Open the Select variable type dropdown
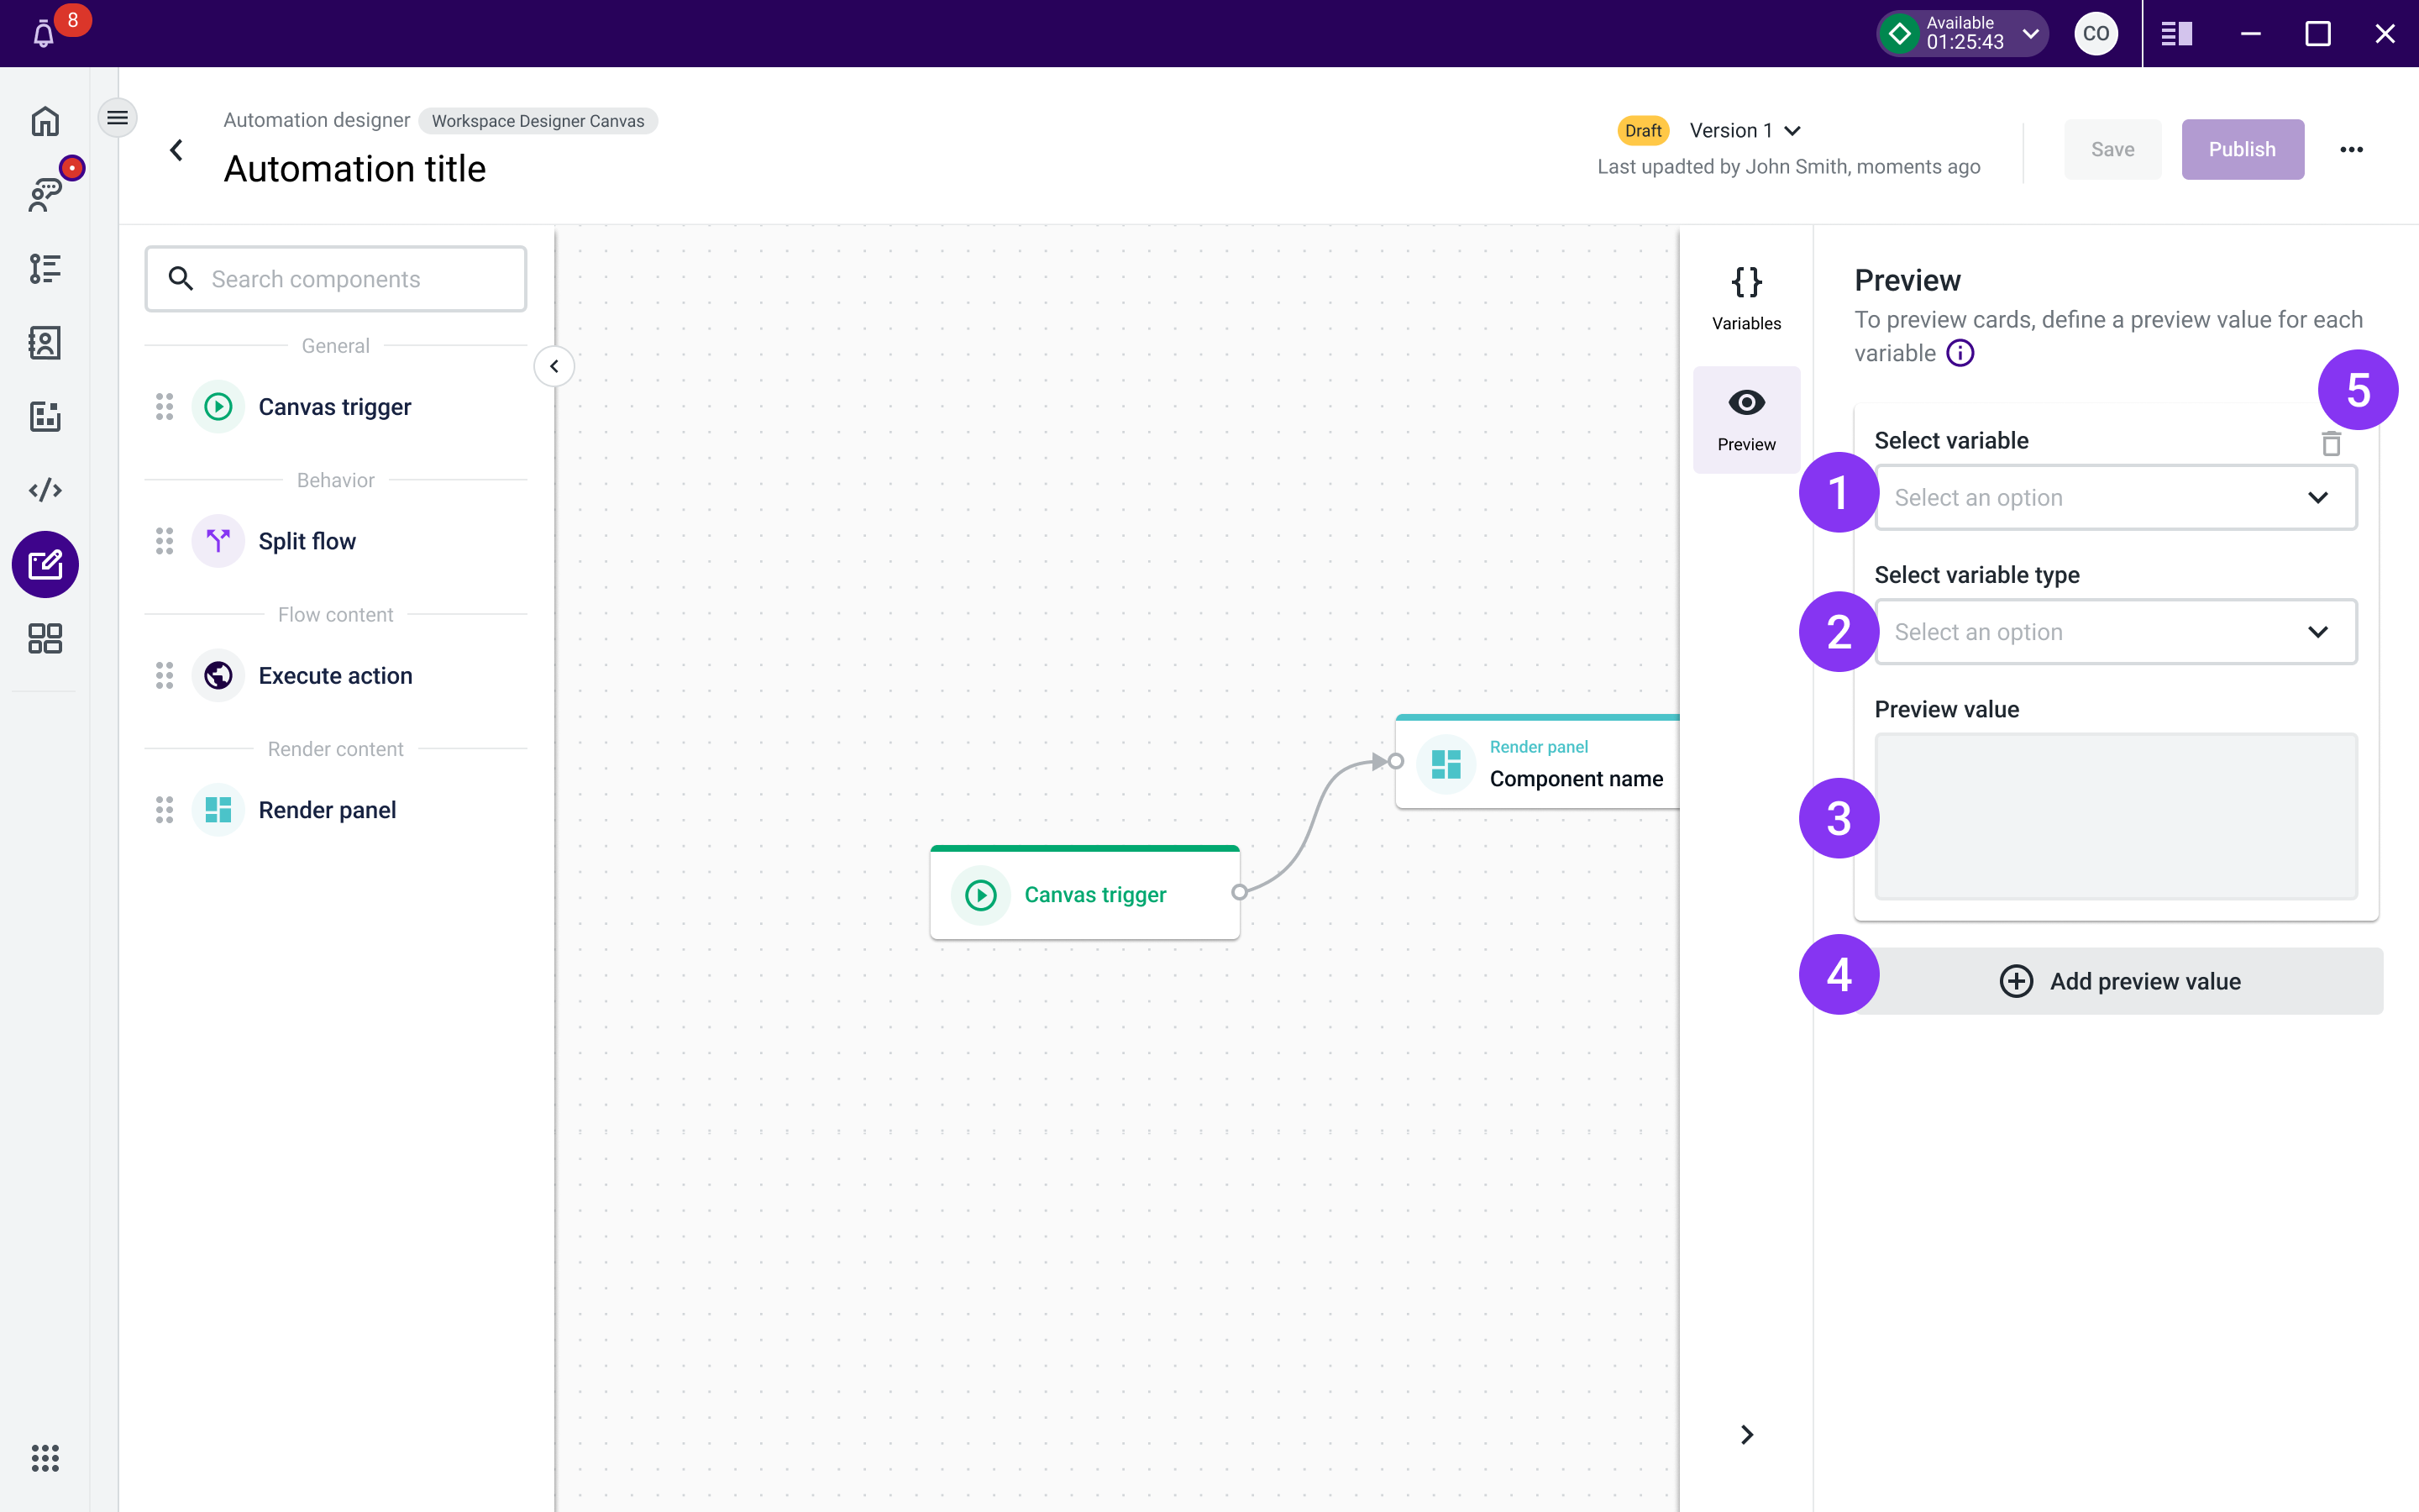This screenshot has width=2419, height=1512. click(x=2115, y=632)
